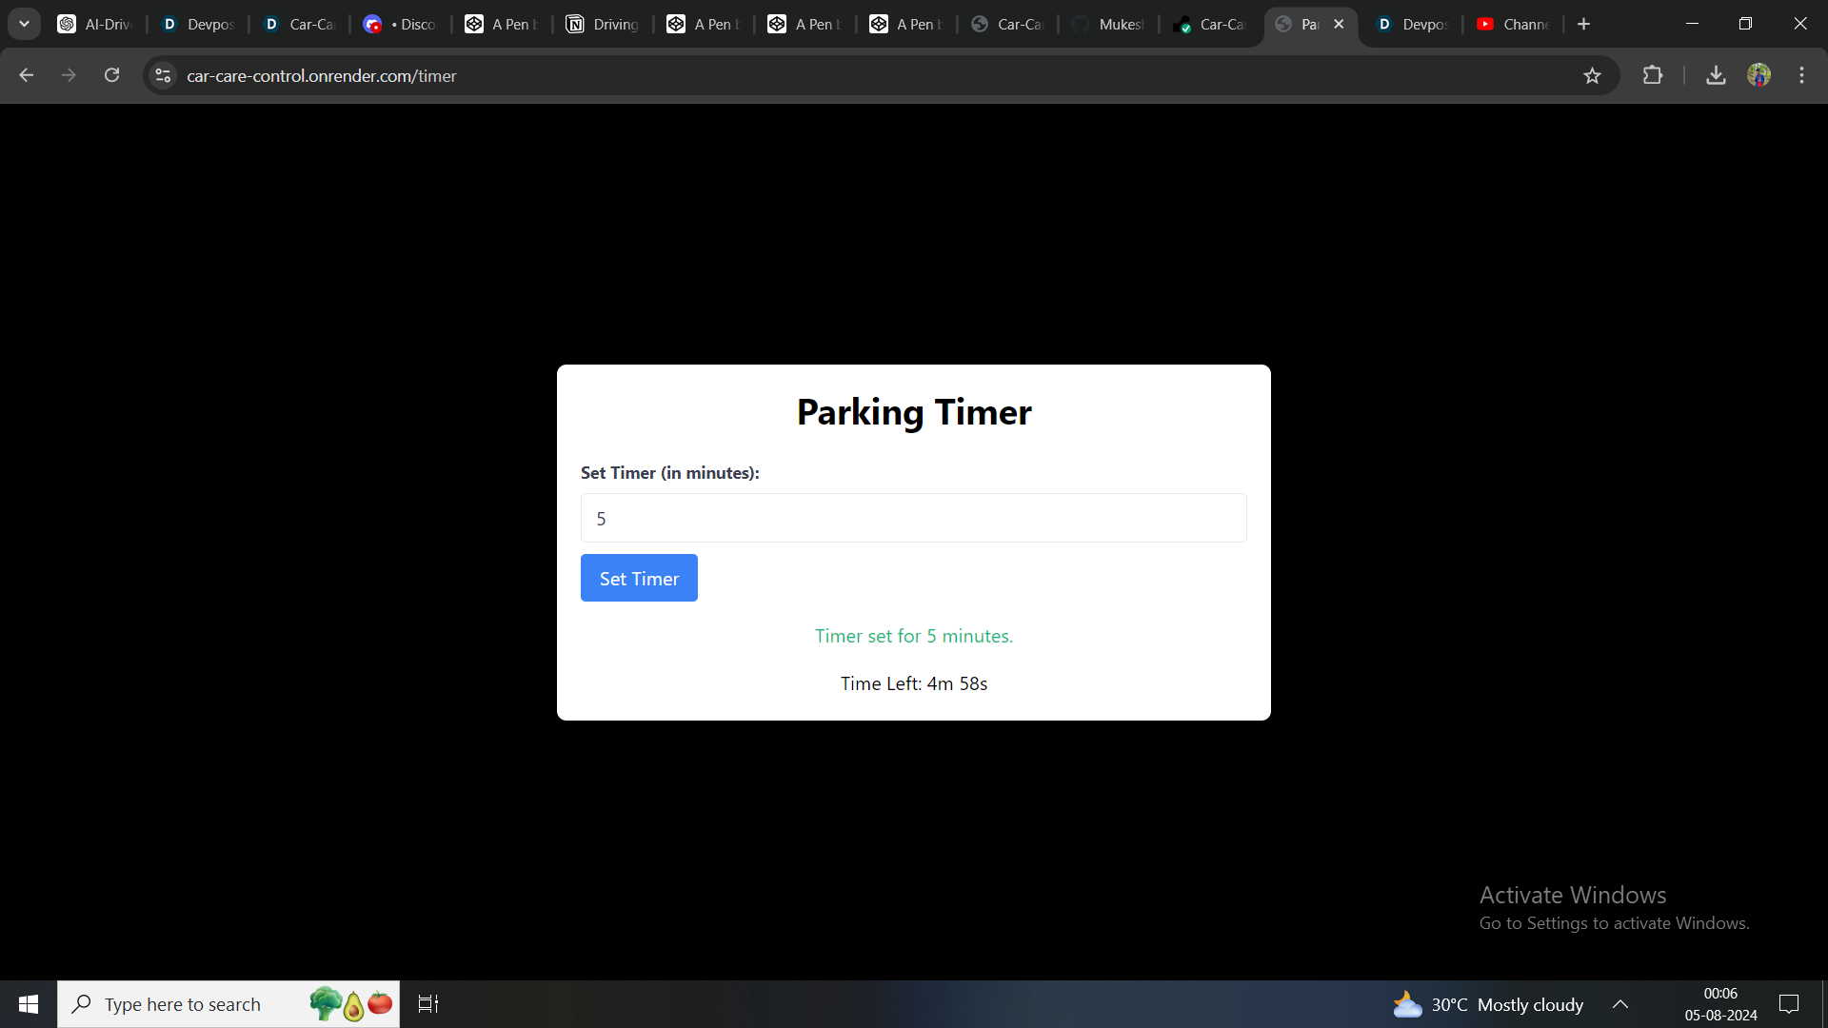Viewport: 1828px width, 1028px height.
Task: Open a new tab with the plus button
Action: pos(1583,23)
